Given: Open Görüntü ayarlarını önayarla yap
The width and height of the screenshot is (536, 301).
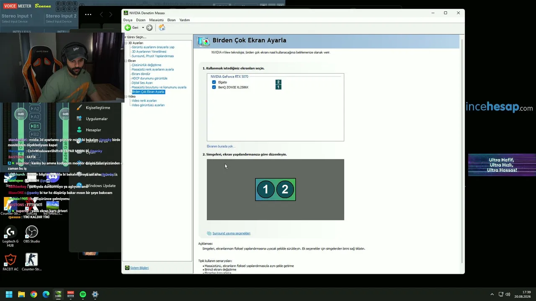Looking at the screenshot, I should [153, 47].
